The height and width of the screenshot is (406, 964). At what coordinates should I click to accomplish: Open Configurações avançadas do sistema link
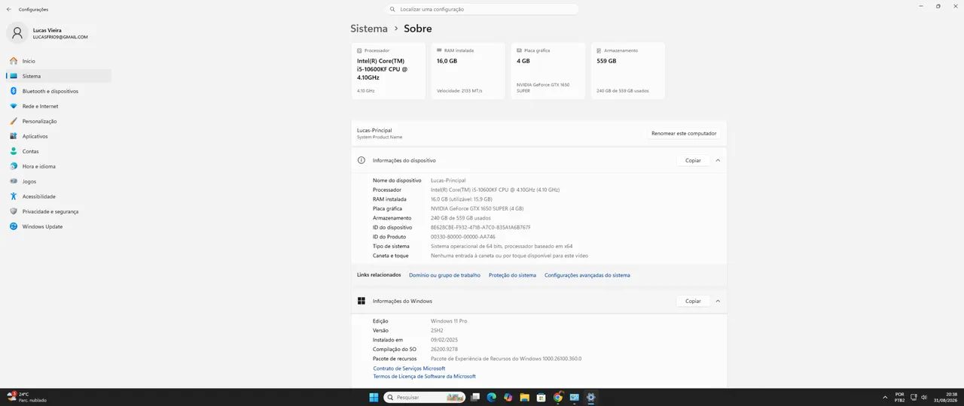(587, 275)
